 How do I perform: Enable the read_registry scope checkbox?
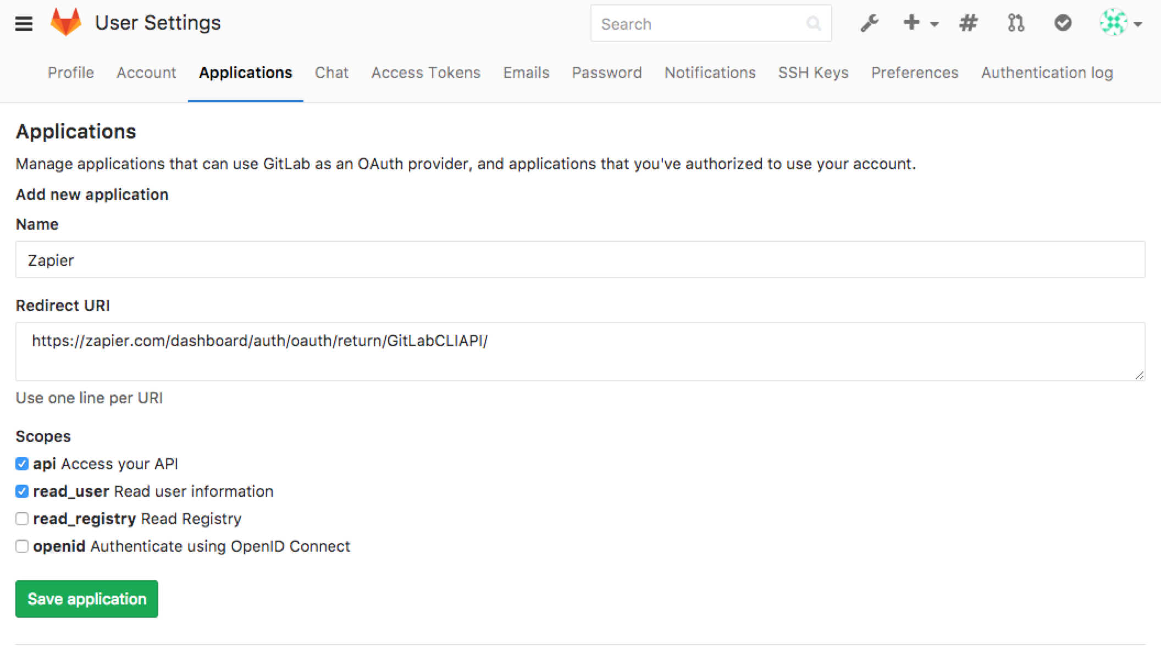22,519
